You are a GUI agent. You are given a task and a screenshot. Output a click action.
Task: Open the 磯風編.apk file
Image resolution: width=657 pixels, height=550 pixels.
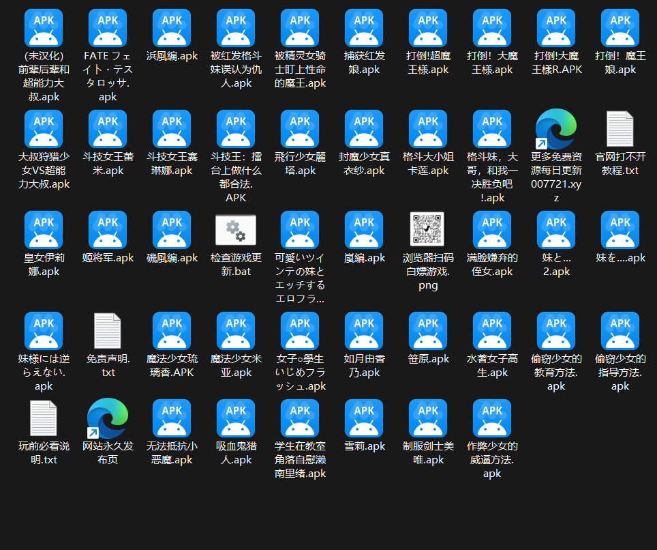click(171, 230)
